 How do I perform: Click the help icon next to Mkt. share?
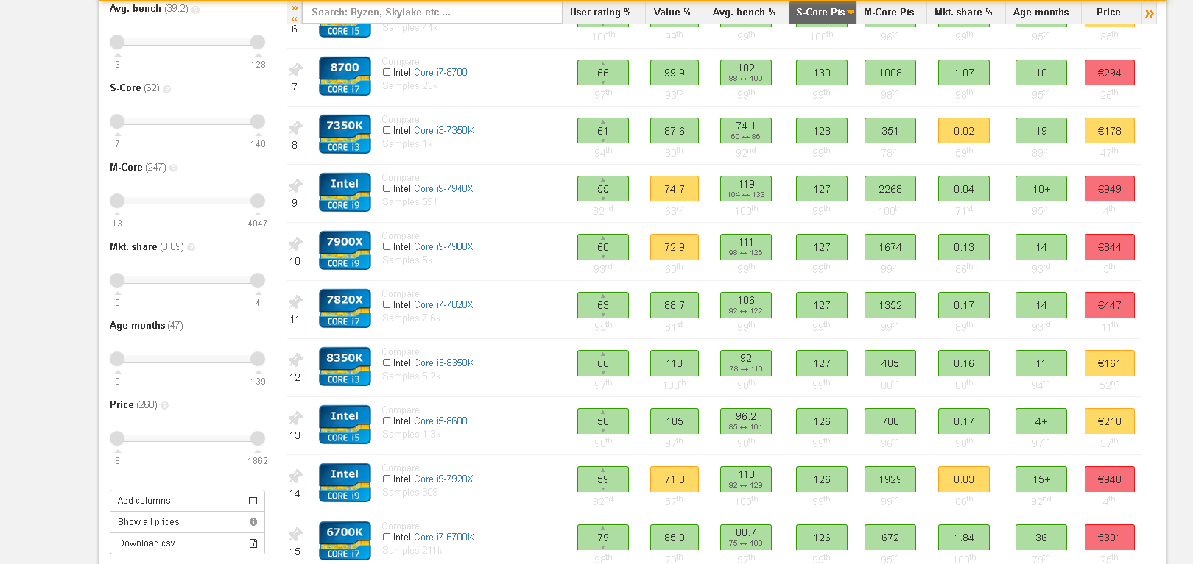pos(191,248)
